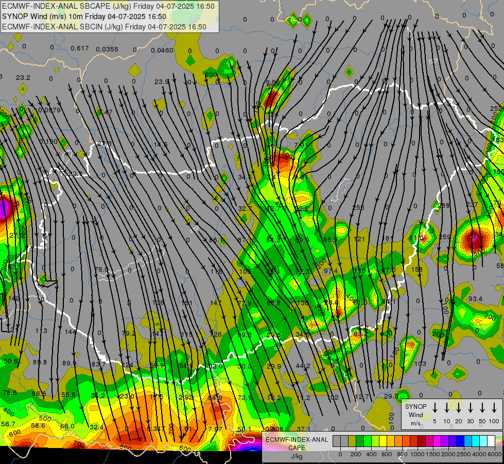Click the 0.617 value on the map
The image size is (504, 464).
coord(80,48)
